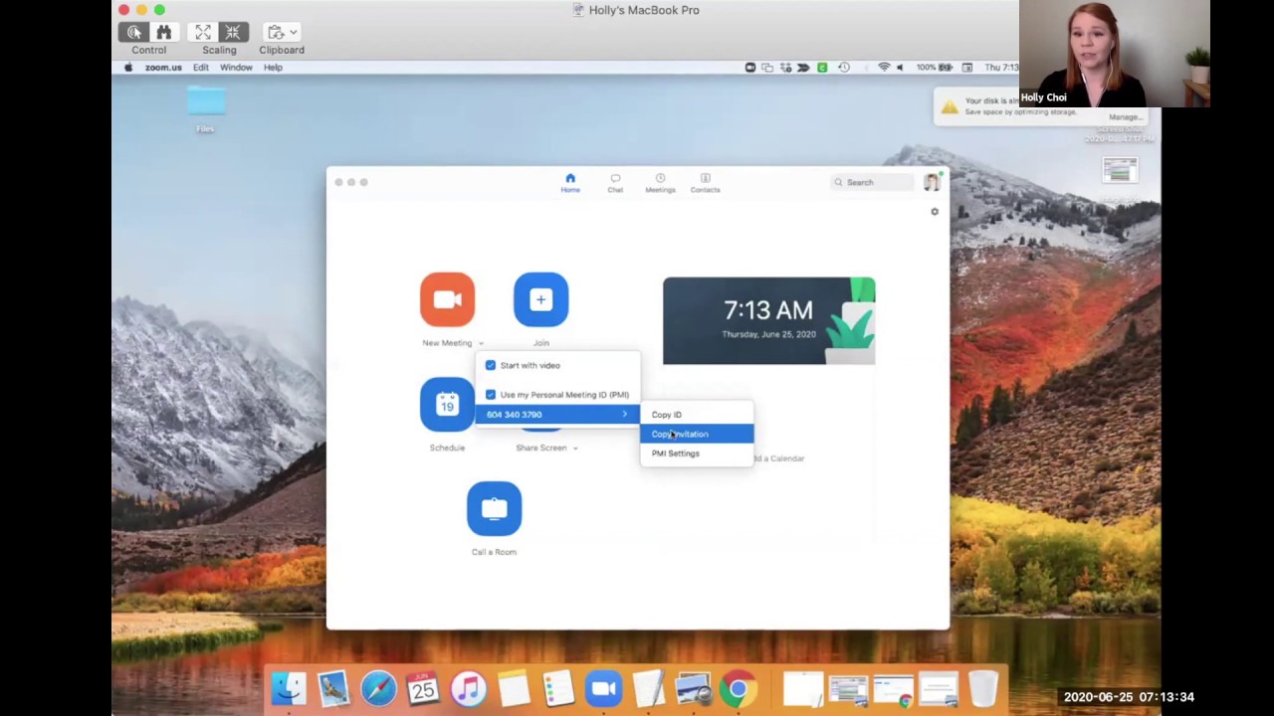
Task: Click the Time Machine menu bar icon
Action: pyautogui.click(x=844, y=68)
